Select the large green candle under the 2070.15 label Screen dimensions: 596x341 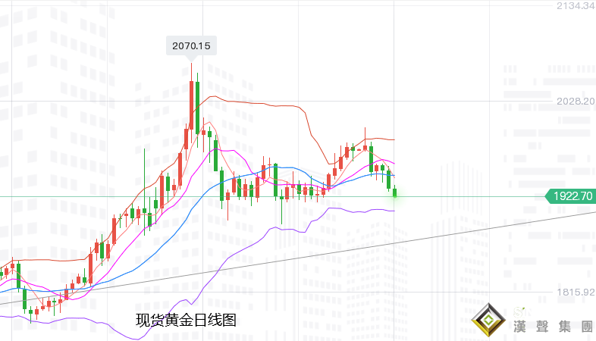click(196, 106)
